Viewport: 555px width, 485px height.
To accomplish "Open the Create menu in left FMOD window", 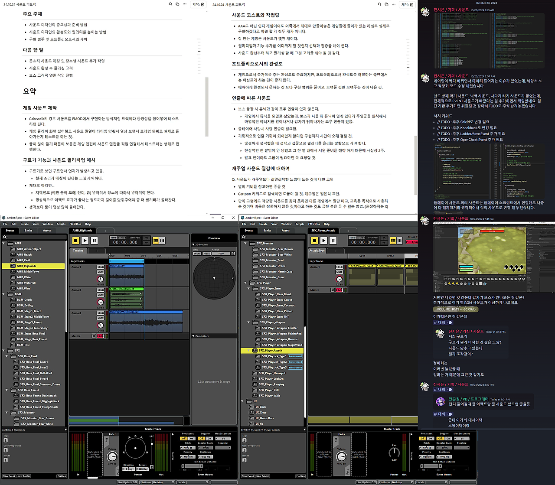I will (24, 224).
